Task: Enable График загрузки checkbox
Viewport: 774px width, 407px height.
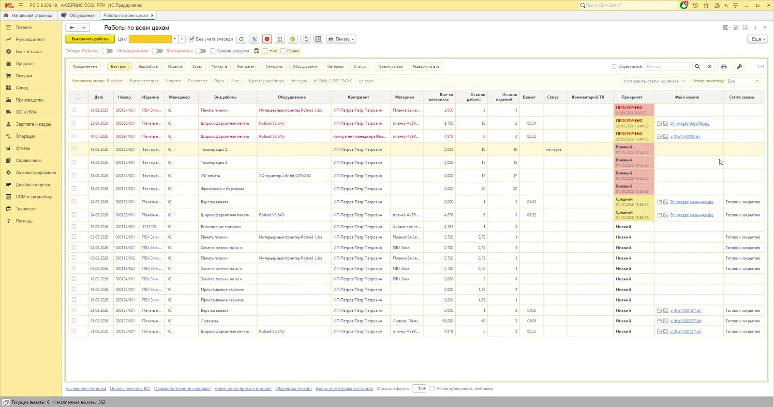Action: [213, 51]
